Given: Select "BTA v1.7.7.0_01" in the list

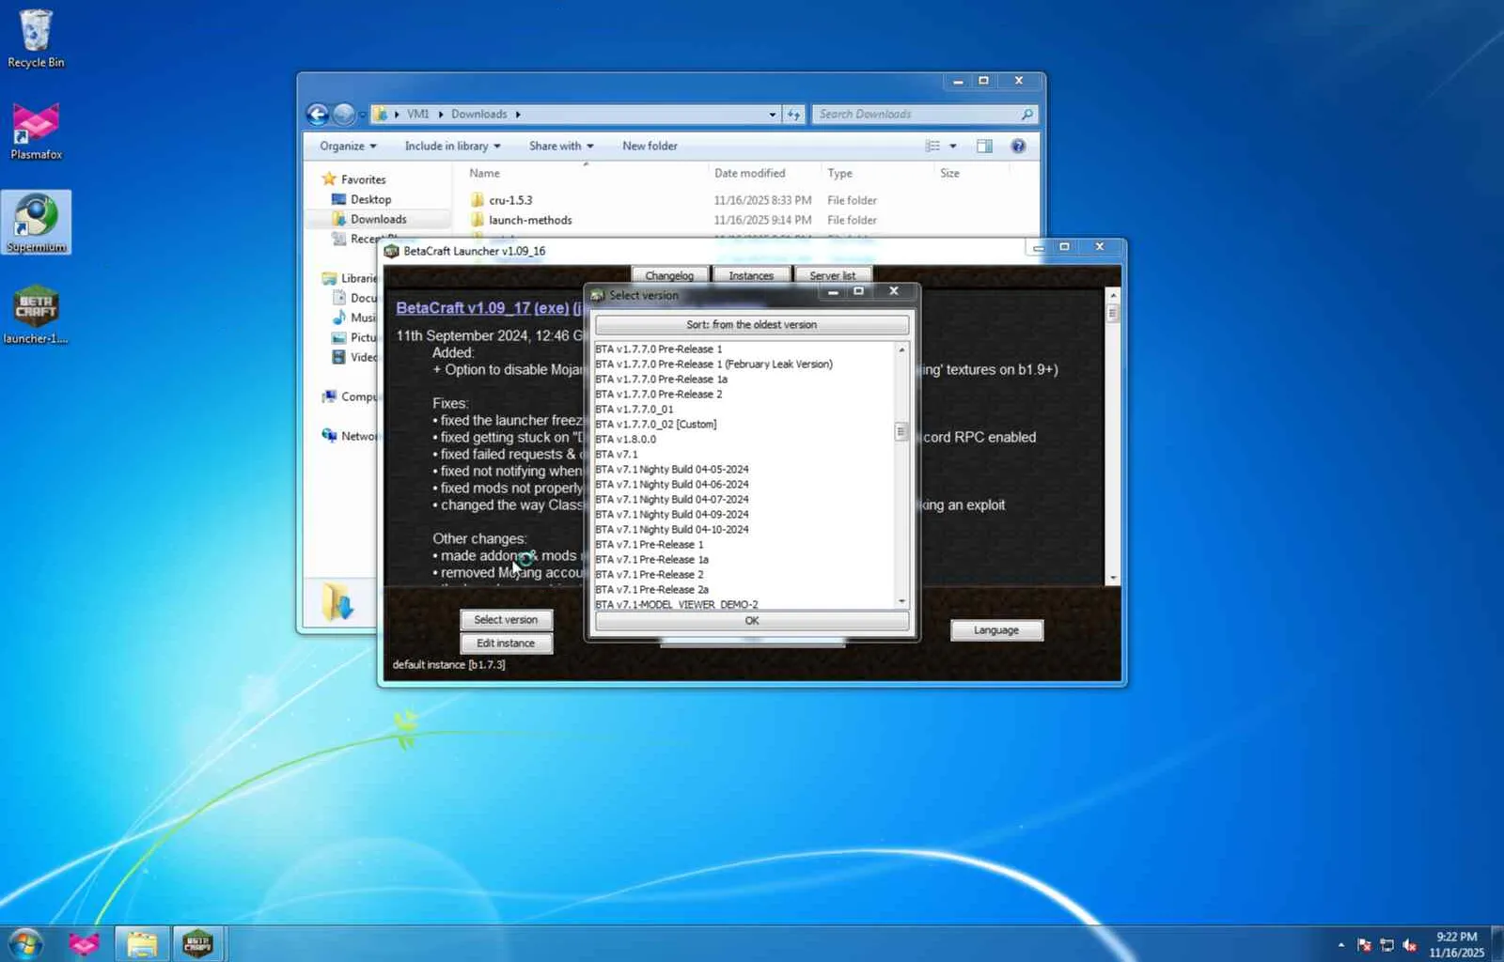Looking at the screenshot, I should click(x=634, y=410).
